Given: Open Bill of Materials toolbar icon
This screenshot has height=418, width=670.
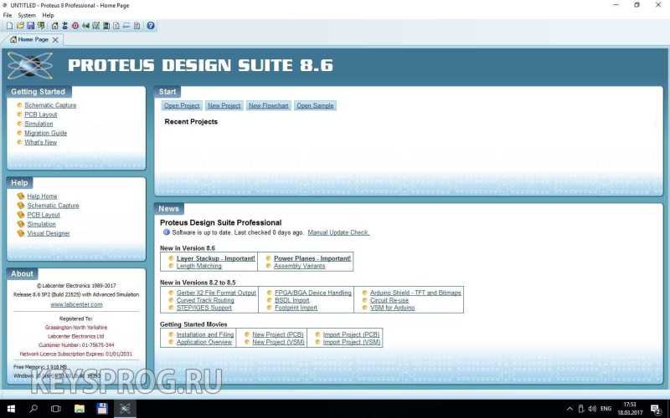Looking at the screenshot, I should [116, 26].
